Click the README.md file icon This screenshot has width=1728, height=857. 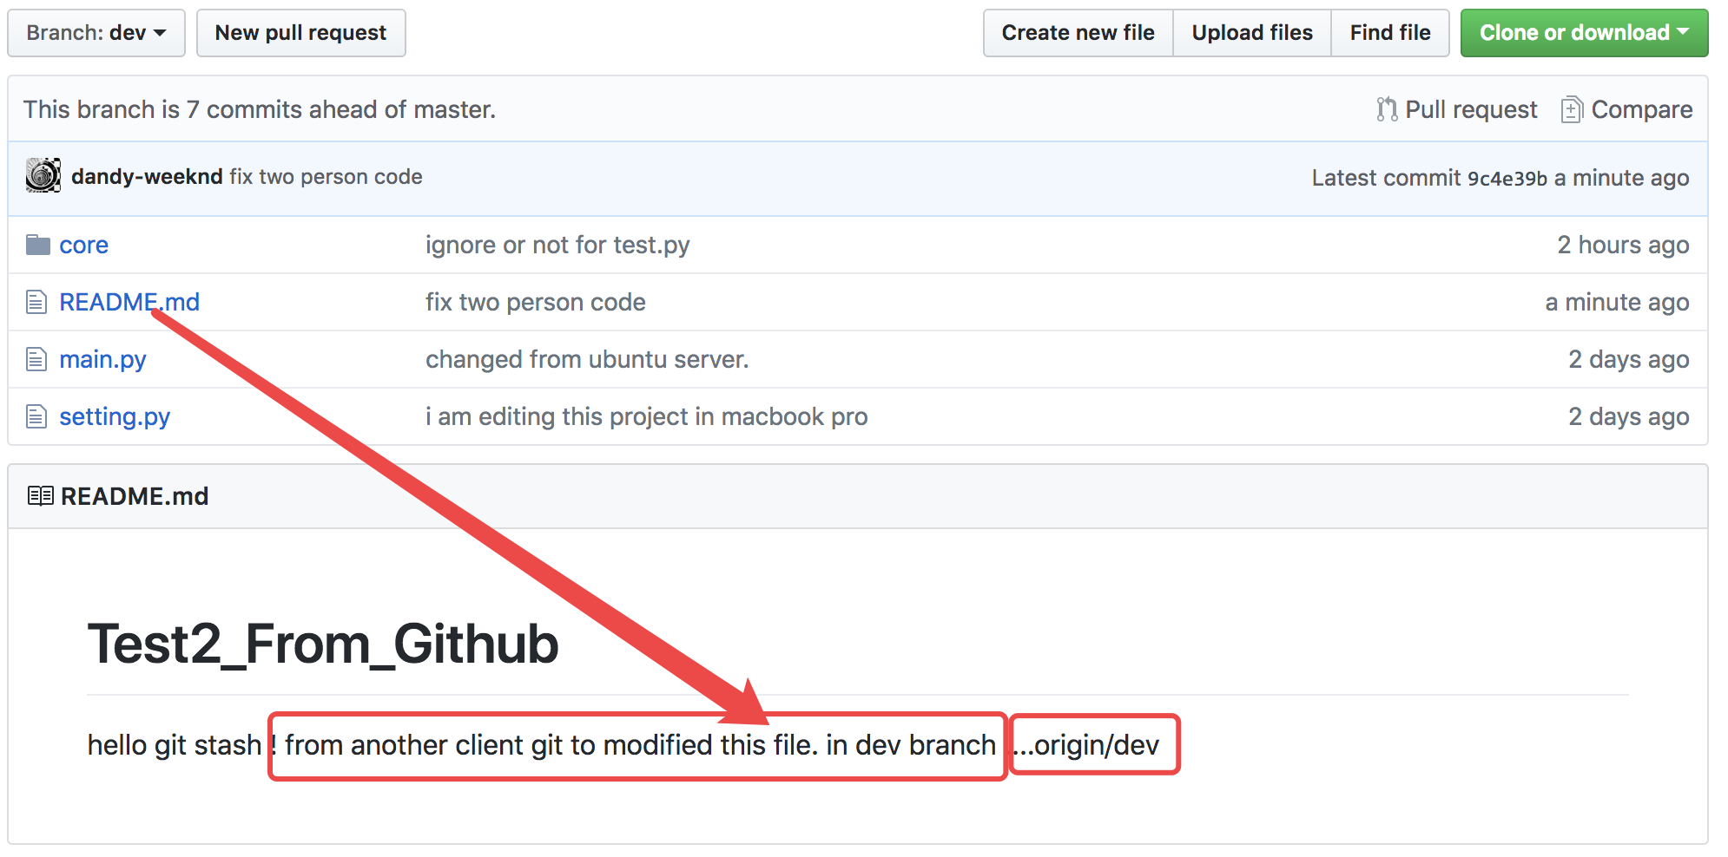pos(36,303)
